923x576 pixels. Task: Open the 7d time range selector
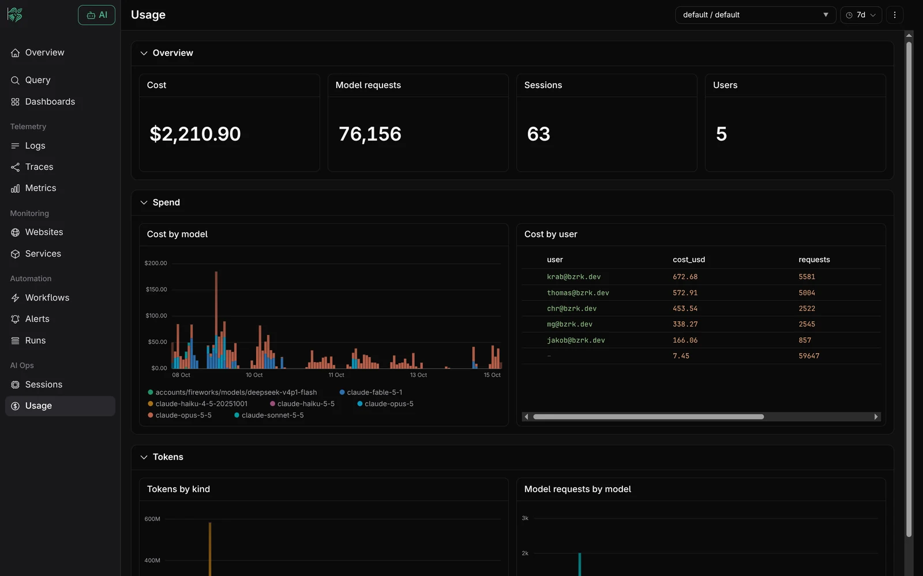pos(861,15)
